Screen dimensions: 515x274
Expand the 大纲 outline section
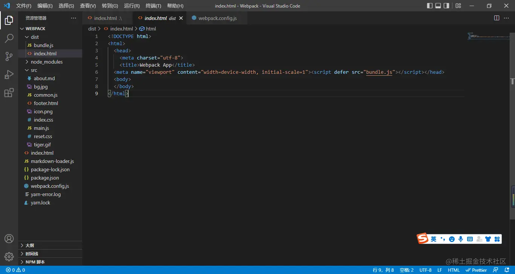(50, 245)
